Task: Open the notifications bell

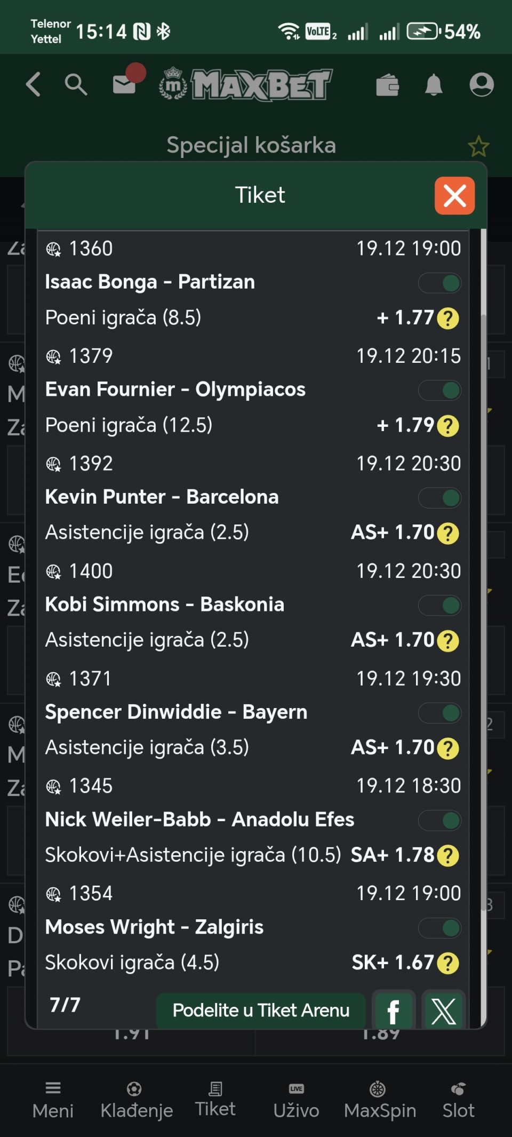Action: pos(434,85)
